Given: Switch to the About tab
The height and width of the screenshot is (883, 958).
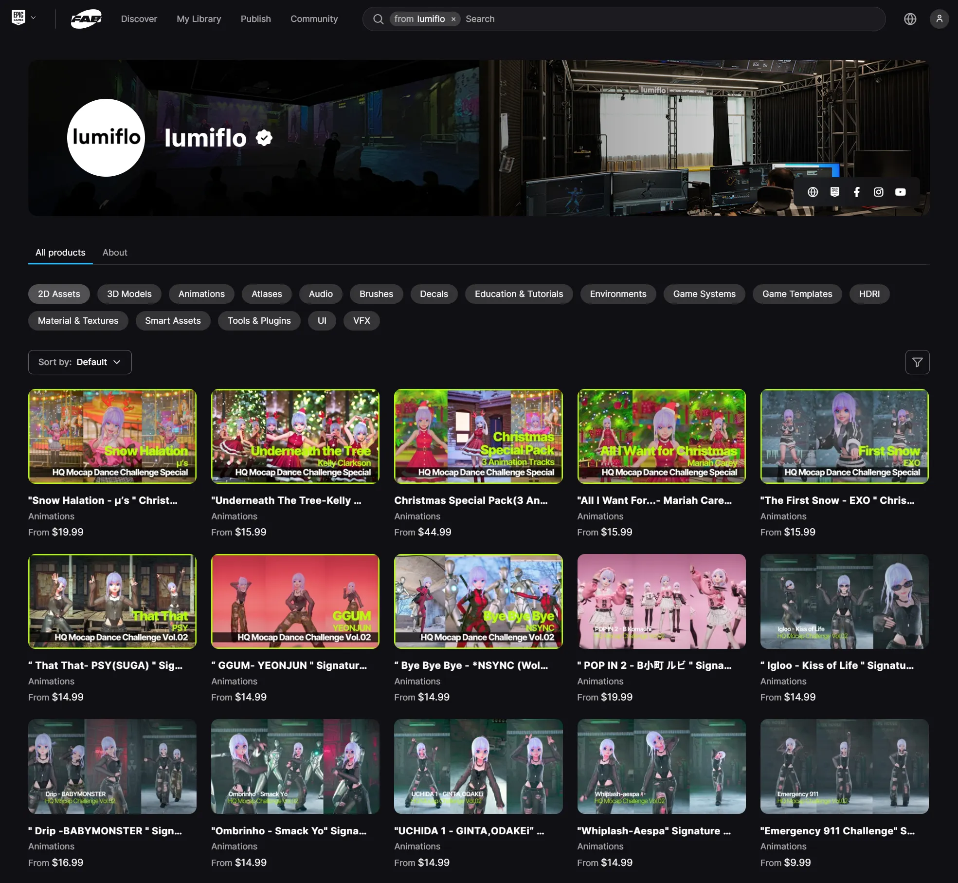Looking at the screenshot, I should click(115, 253).
